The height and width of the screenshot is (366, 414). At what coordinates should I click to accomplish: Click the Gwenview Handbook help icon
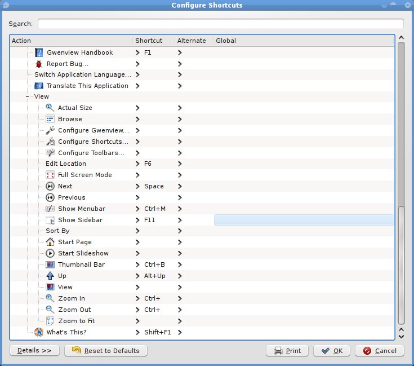39,52
